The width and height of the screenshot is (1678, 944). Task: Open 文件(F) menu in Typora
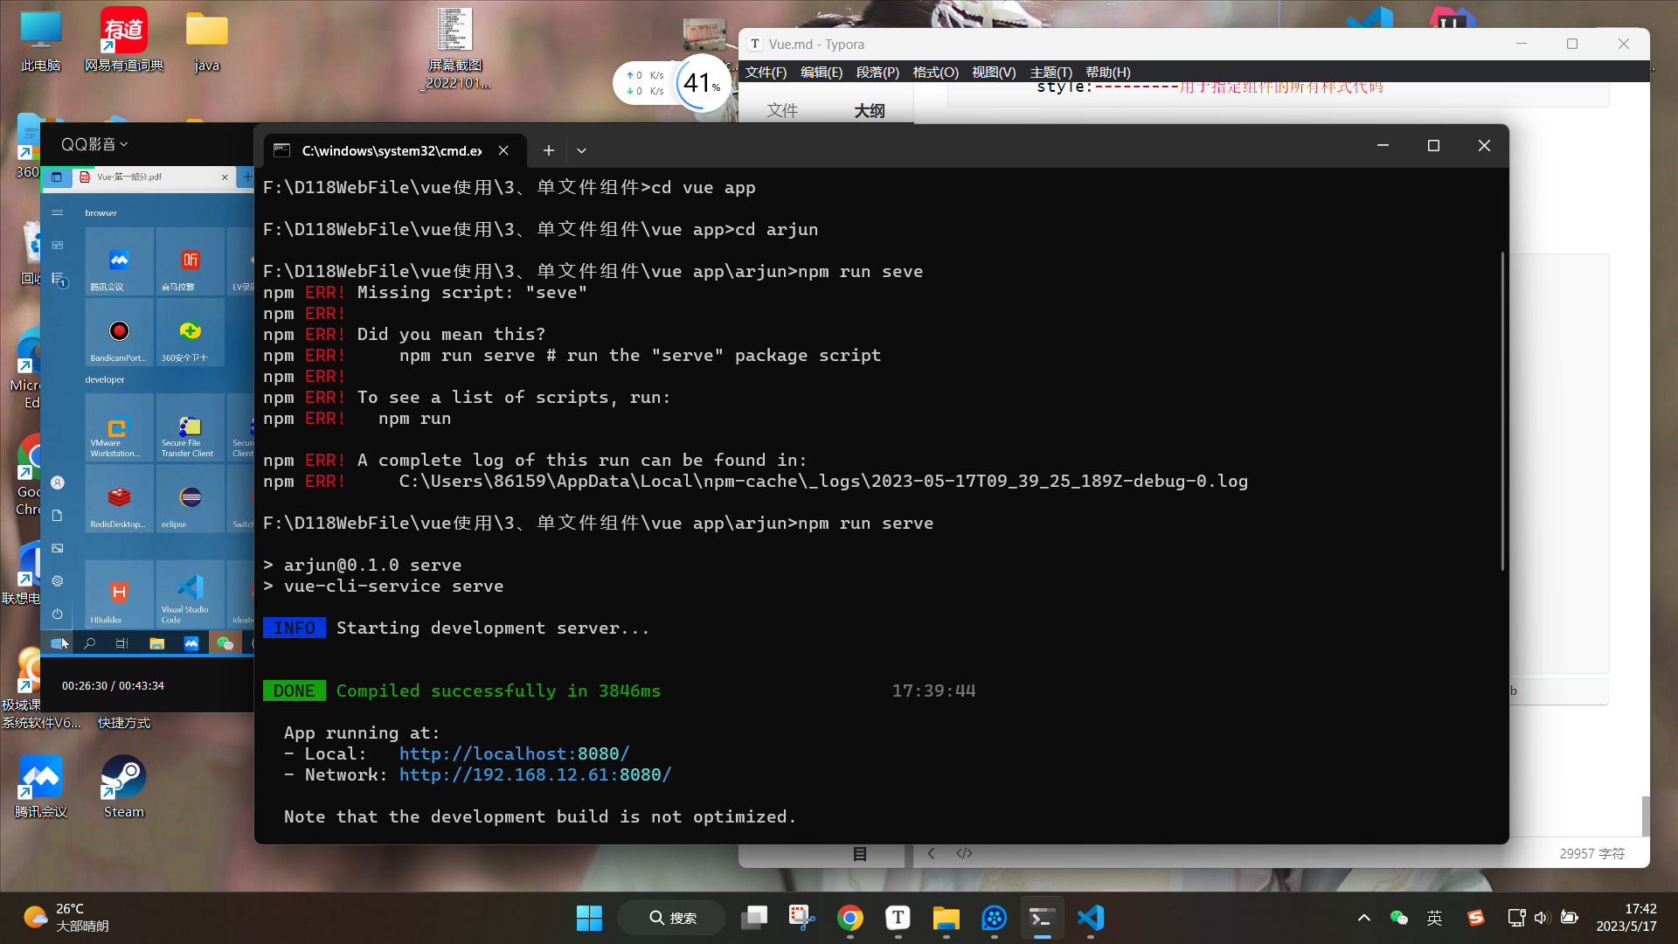pos(765,73)
